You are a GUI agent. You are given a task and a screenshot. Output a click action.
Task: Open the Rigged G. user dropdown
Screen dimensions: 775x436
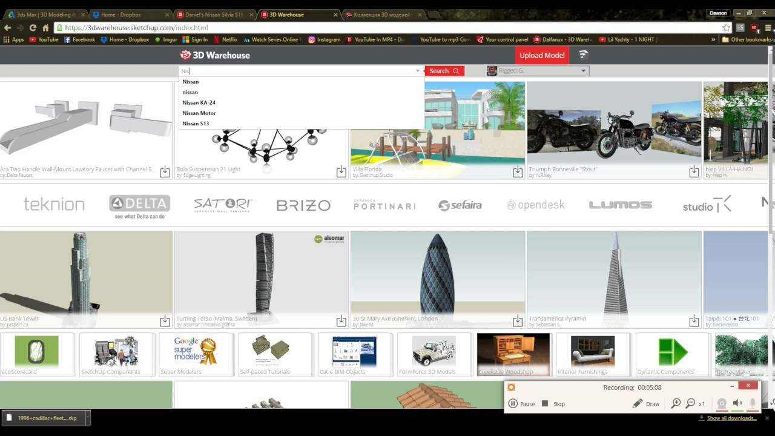(x=538, y=71)
